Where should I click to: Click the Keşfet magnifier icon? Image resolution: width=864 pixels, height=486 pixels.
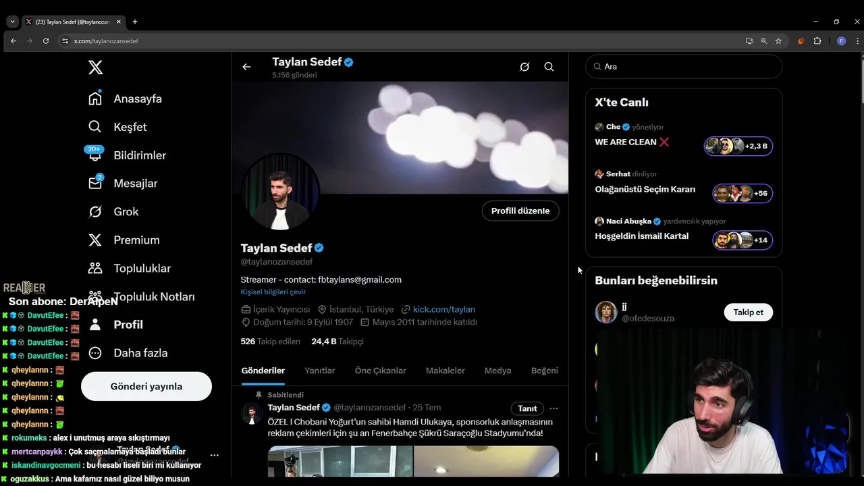(95, 127)
